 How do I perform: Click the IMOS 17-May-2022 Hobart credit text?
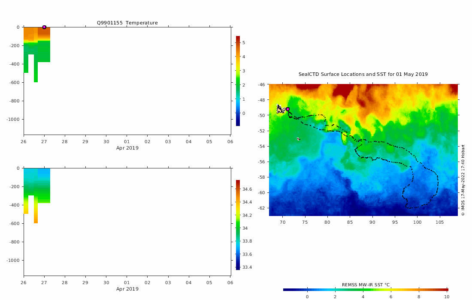pos(463,180)
